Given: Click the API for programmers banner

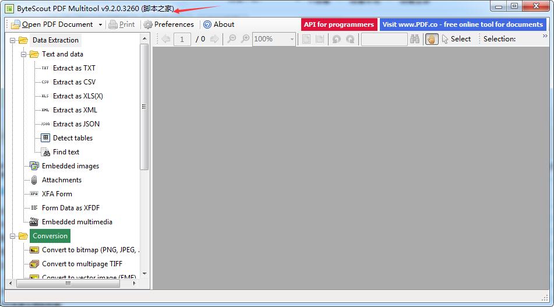Looking at the screenshot, I should [x=339, y=24].
